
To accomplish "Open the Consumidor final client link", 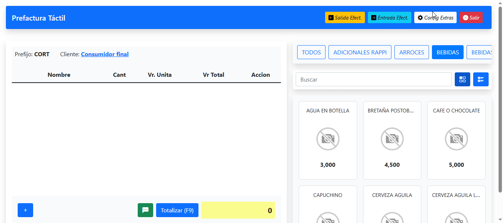I will point(105,54).
